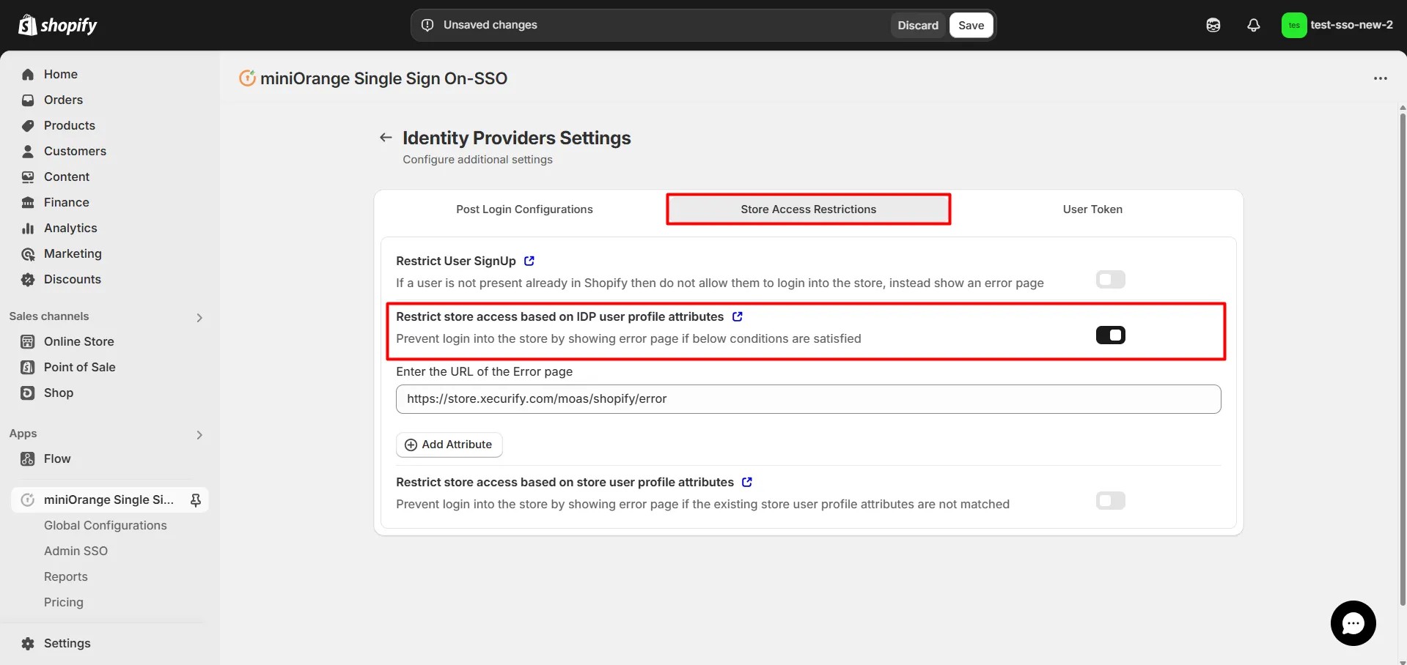Click the test-sso-new-2 account avatar
Screen dimensions: 1407x665
[1294, 25]
